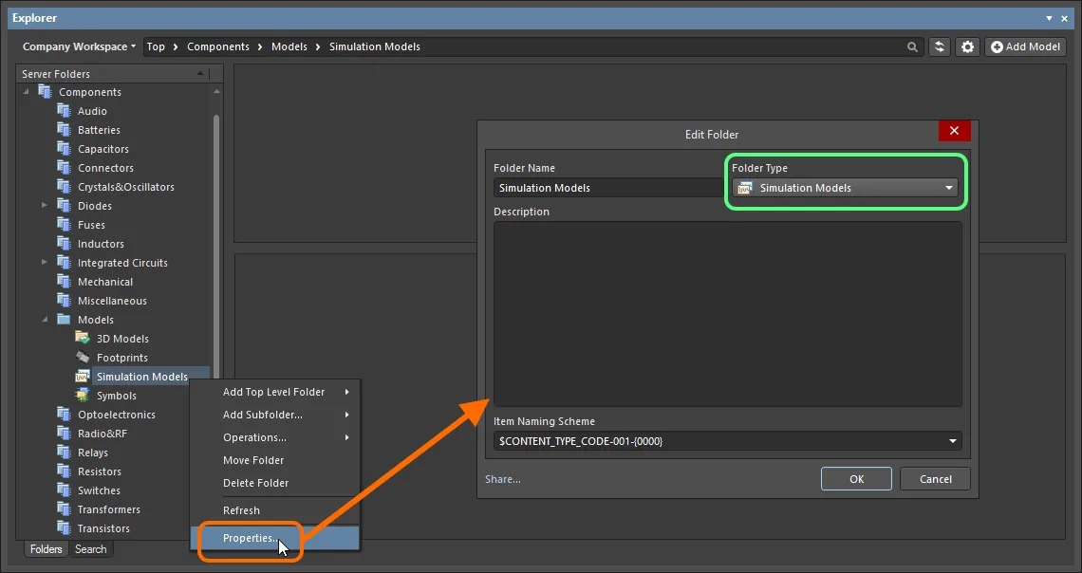Click the Resistors folder icon
Viewport: 1082px width, 573px height.
pyautogui.click(x=65, y=471)
